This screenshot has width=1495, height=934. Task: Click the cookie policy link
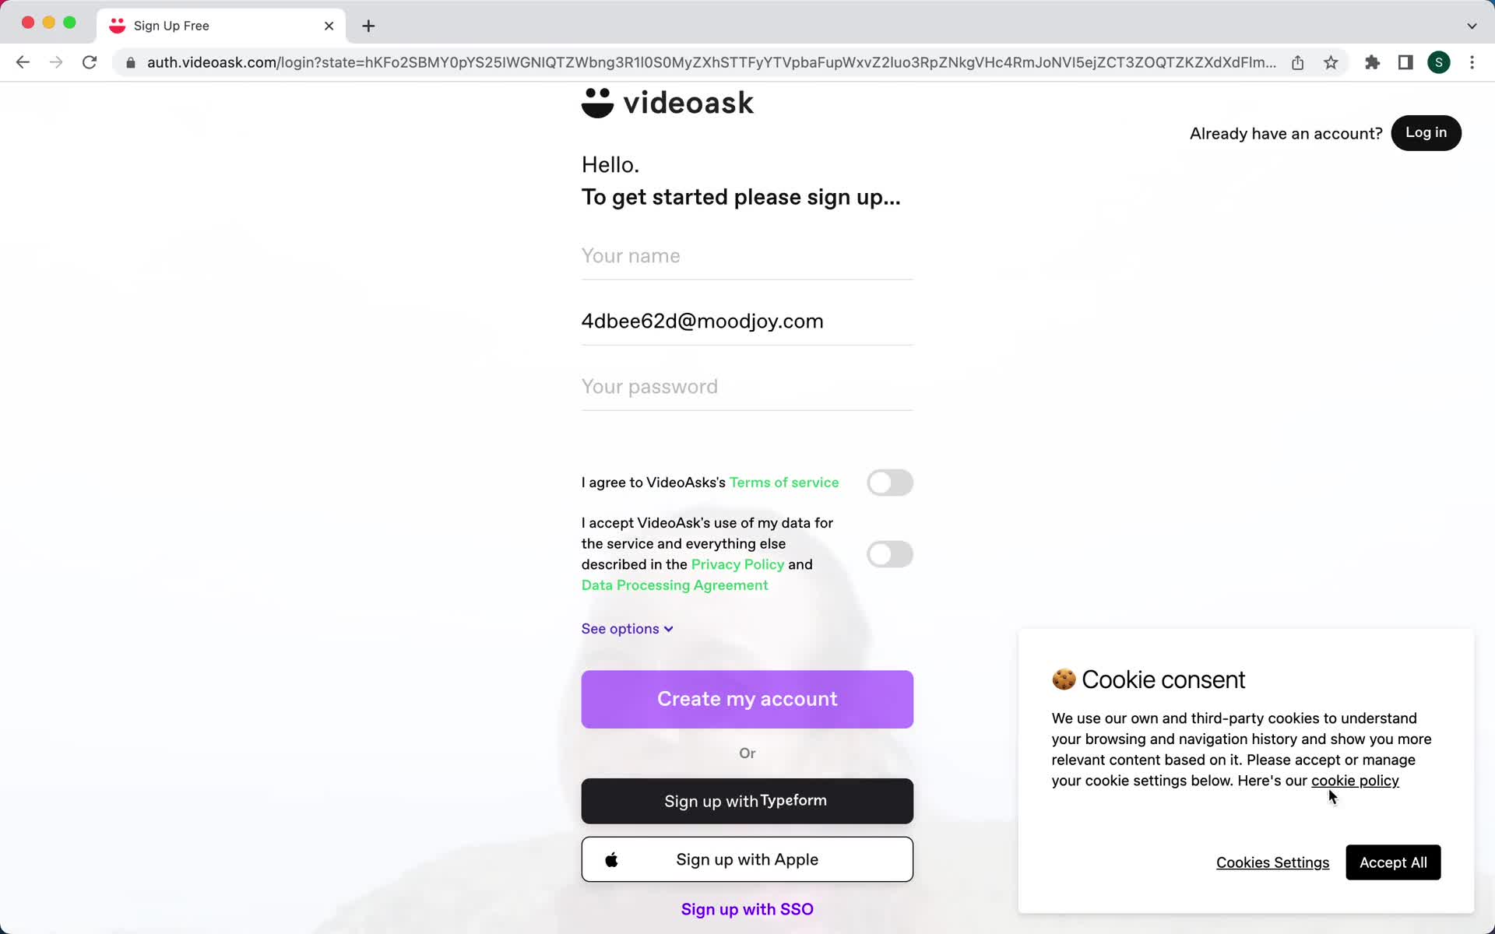[x=1354, y=780]
